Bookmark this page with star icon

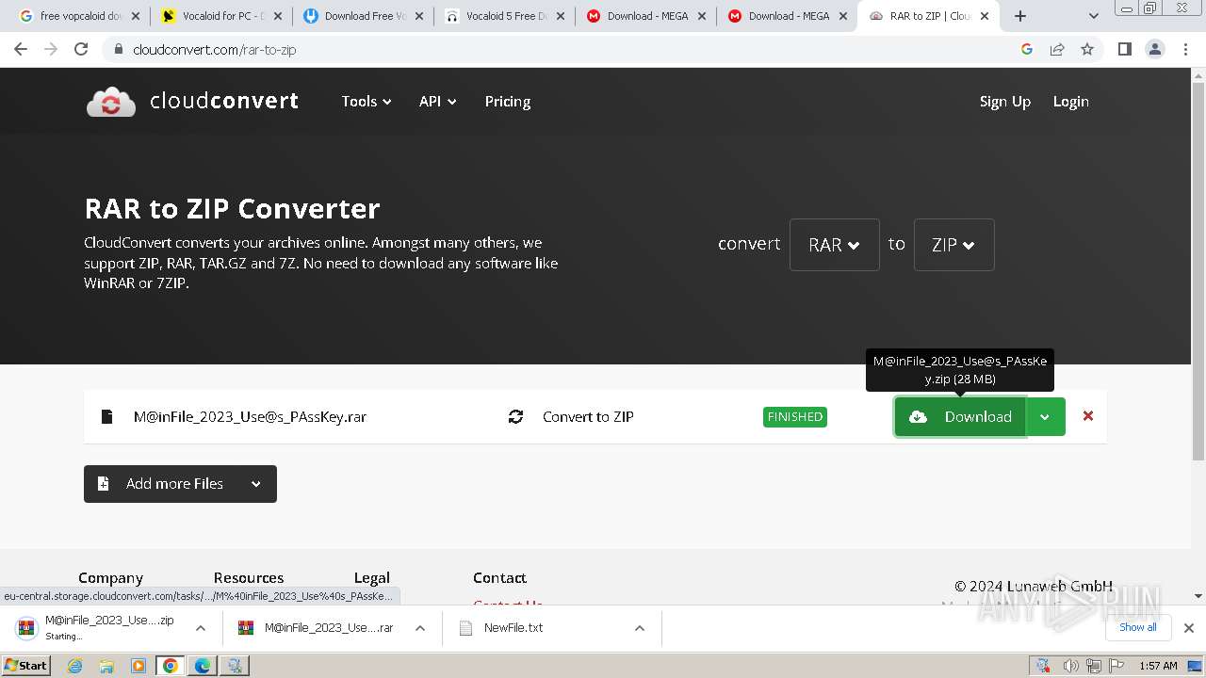1087,49
